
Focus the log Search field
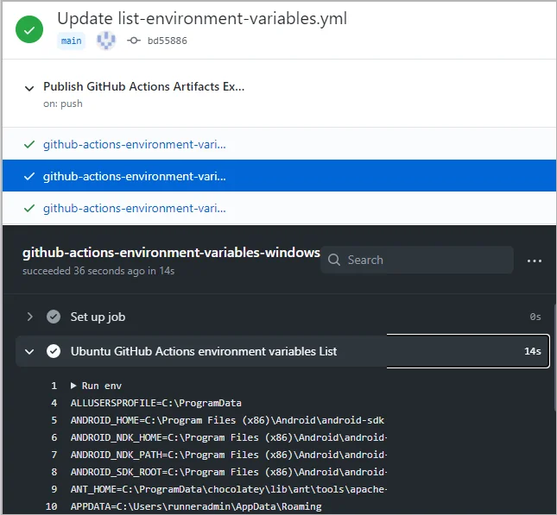pyautogui.click(x=417, y=260)
